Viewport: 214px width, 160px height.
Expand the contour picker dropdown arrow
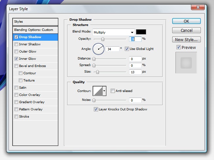105,91
